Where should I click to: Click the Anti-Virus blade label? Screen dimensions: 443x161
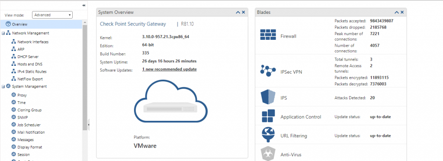[x=291, y=155]
